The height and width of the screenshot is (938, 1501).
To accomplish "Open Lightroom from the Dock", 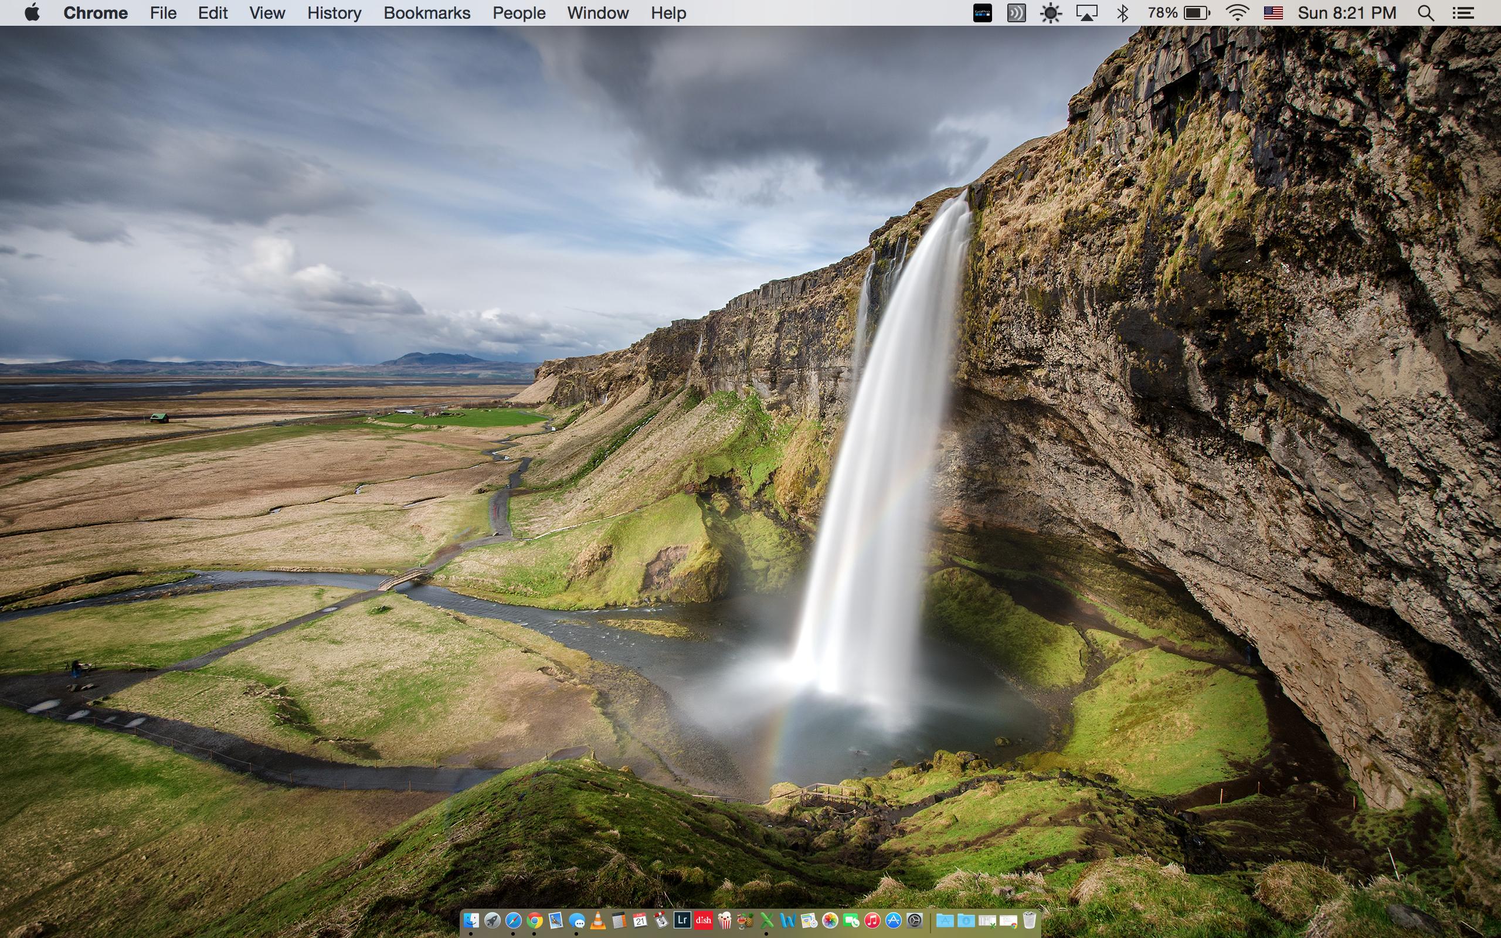I will click(x=682, y=920).
